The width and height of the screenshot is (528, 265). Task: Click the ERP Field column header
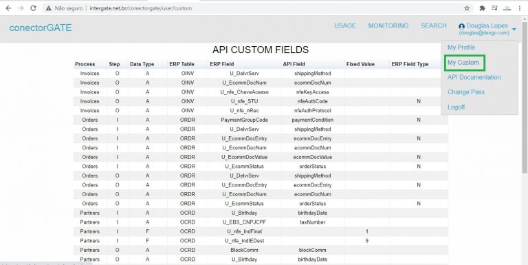click(221, 64)
